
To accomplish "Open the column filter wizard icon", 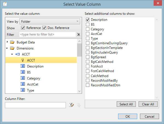I will tap(72, 105).
